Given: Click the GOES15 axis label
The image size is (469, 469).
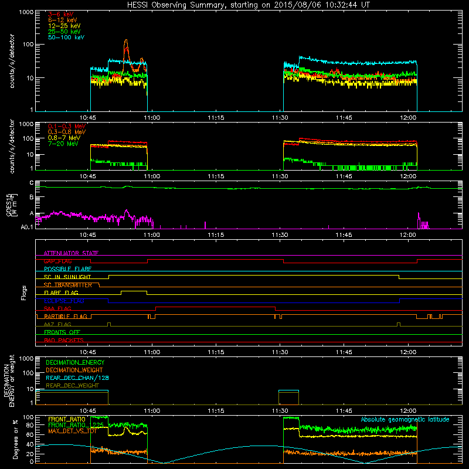Looking at the screenshot, I should pos(12,205).
